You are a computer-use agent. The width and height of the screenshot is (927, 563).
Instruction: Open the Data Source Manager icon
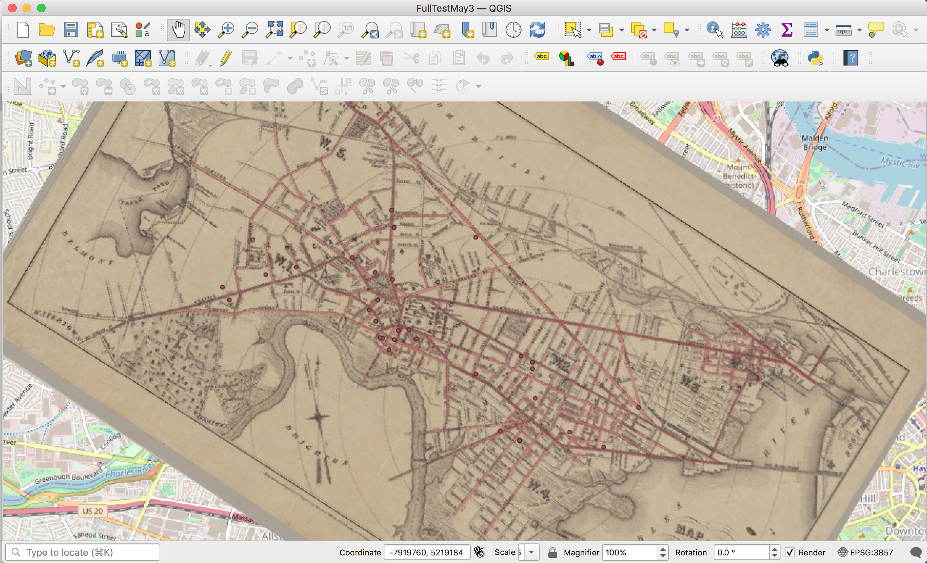coord(23,58)
